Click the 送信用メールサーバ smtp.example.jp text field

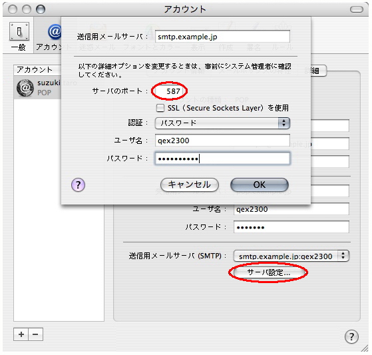pyautogui.click(x=222, y=37)
